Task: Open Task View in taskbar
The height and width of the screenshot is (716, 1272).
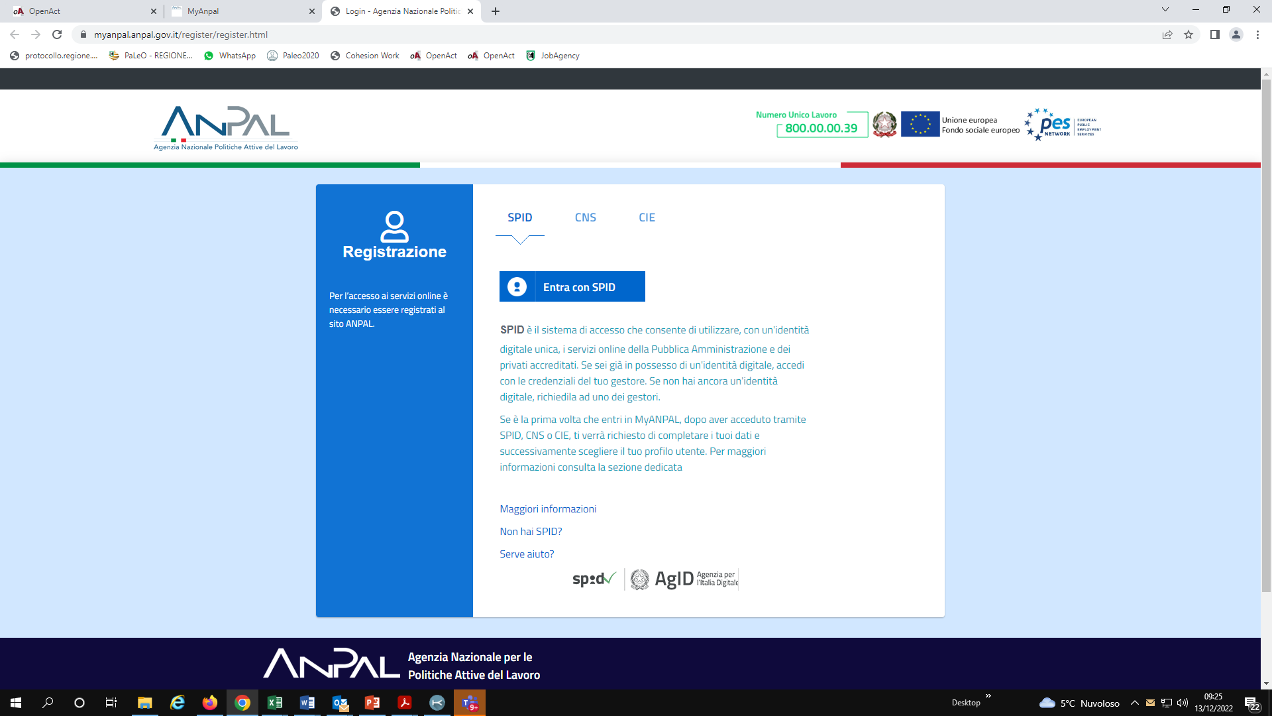Action: pyautogui.click(x=111, y=703)
